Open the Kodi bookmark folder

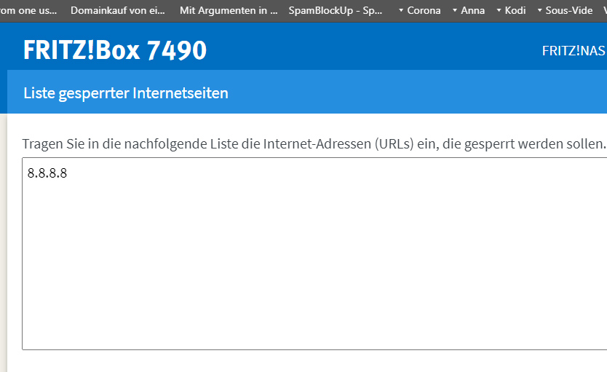click(511, 11)
